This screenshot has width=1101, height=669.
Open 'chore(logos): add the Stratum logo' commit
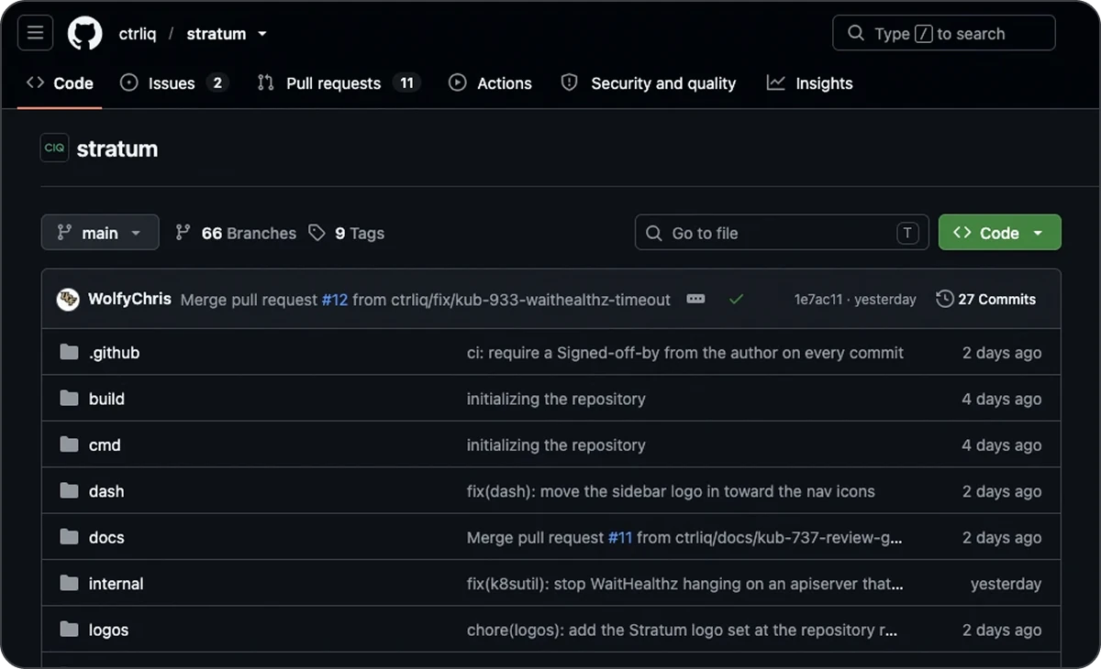pyautogui.click(x=682, y=631)
